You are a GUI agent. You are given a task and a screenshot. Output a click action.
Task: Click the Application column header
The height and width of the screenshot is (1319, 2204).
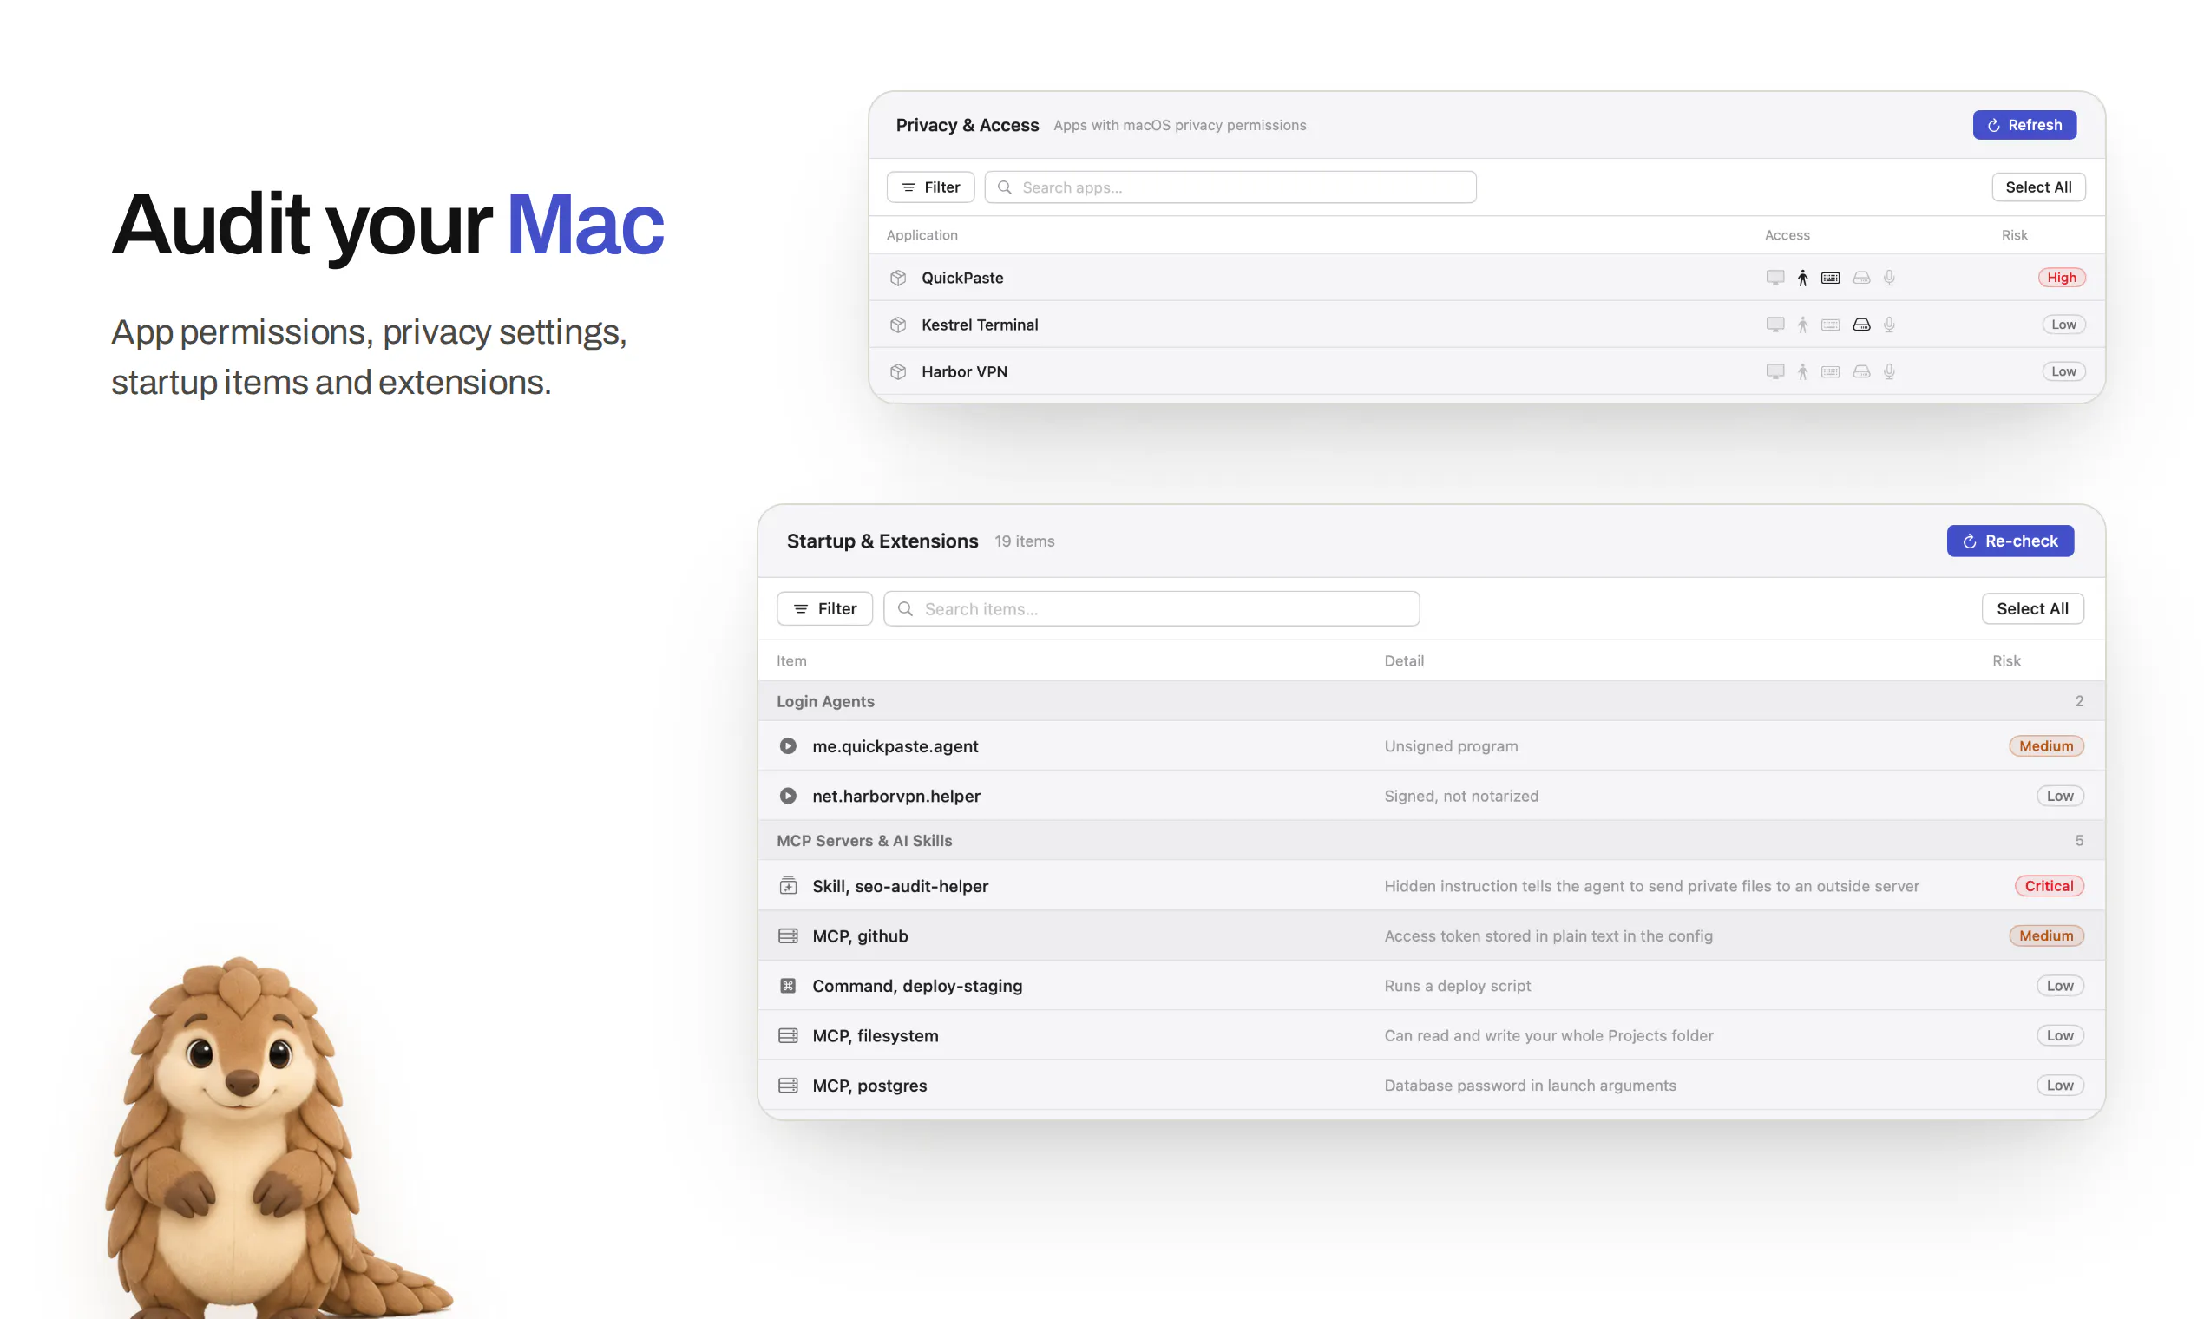click(x=922, y=234)
